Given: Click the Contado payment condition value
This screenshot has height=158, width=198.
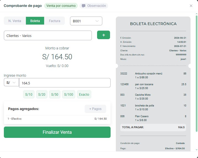Looking at the screenshot, I should click(x=180, y=143).
